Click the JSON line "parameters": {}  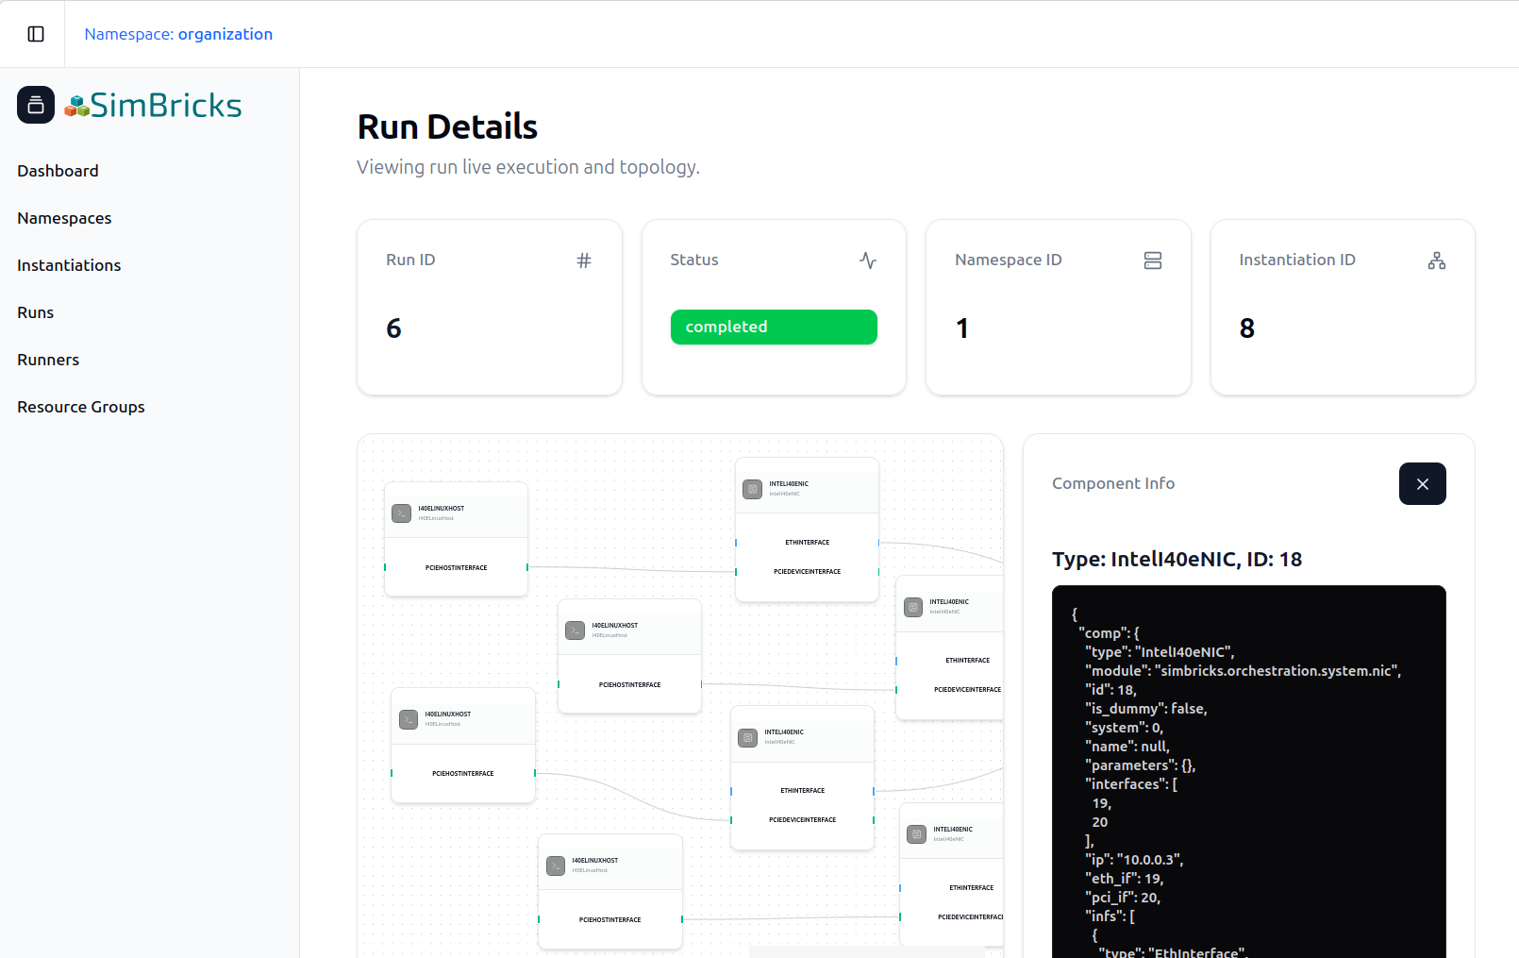click(1140, 765)
